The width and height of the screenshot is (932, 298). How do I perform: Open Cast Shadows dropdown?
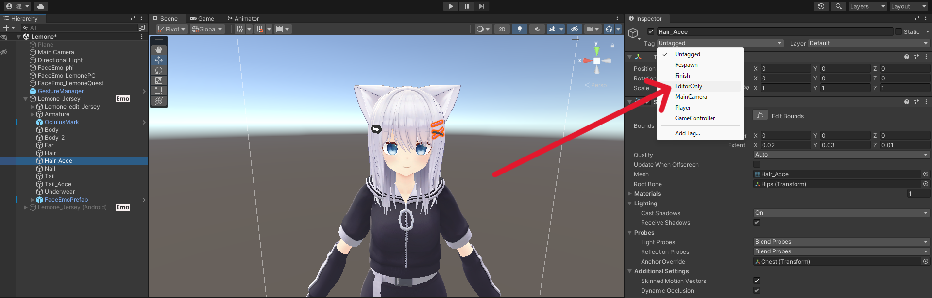pos(841,213)
